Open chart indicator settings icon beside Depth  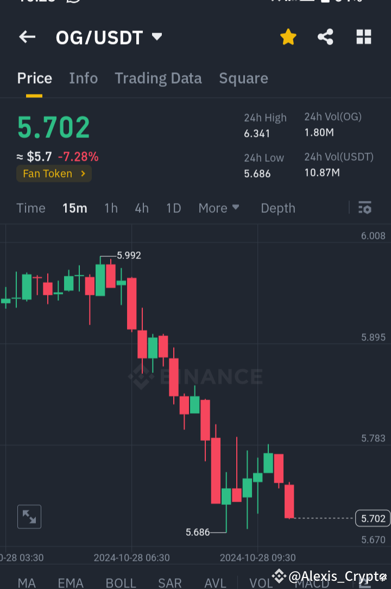[x=364, y=208]
